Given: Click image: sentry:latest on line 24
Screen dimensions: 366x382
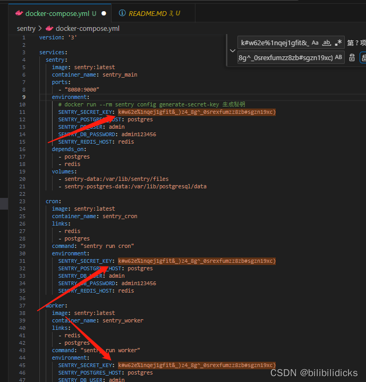Looking at the screenshot, I should (x=83, y=209).
